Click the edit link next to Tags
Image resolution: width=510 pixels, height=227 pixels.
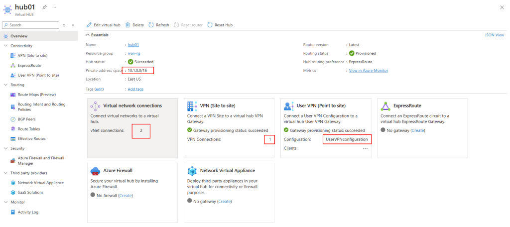point(100,89)
